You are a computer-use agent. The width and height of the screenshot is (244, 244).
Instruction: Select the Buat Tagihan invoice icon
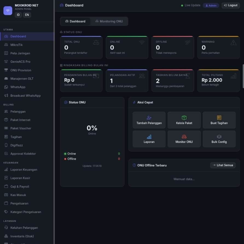point(219,118)
